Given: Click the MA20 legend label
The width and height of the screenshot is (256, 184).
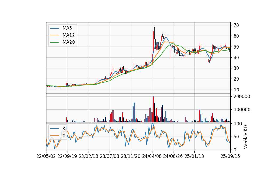Looking at the screenshot, I should (69, 42).
